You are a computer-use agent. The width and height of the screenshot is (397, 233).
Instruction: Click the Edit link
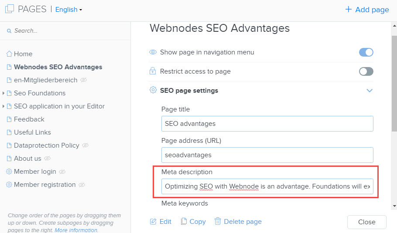click(x=165, y=222)
